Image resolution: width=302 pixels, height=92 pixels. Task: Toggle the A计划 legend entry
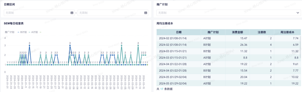coord(33,32)
